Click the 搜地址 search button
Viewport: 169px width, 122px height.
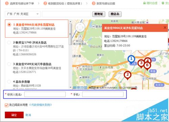[99, 14]
